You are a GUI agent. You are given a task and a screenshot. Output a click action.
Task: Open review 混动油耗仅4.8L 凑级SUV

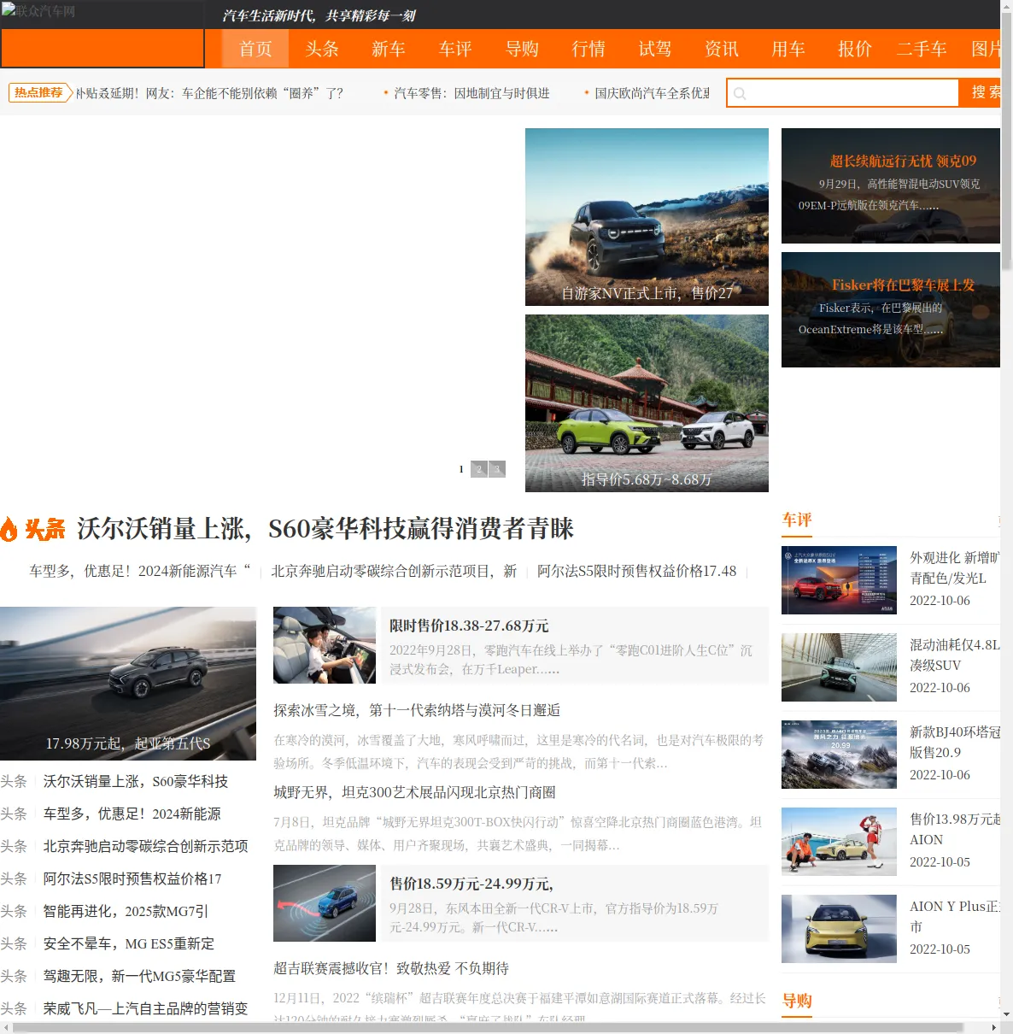point(954,655)
